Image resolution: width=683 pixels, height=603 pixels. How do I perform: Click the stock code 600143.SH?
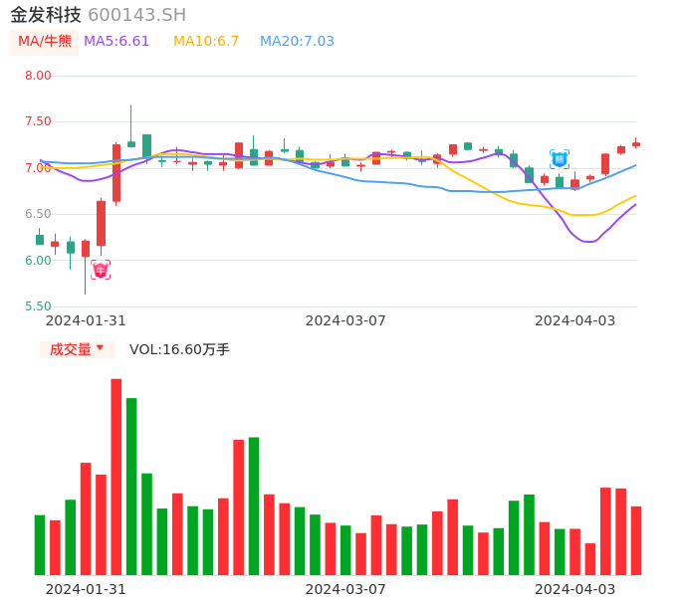136,15
